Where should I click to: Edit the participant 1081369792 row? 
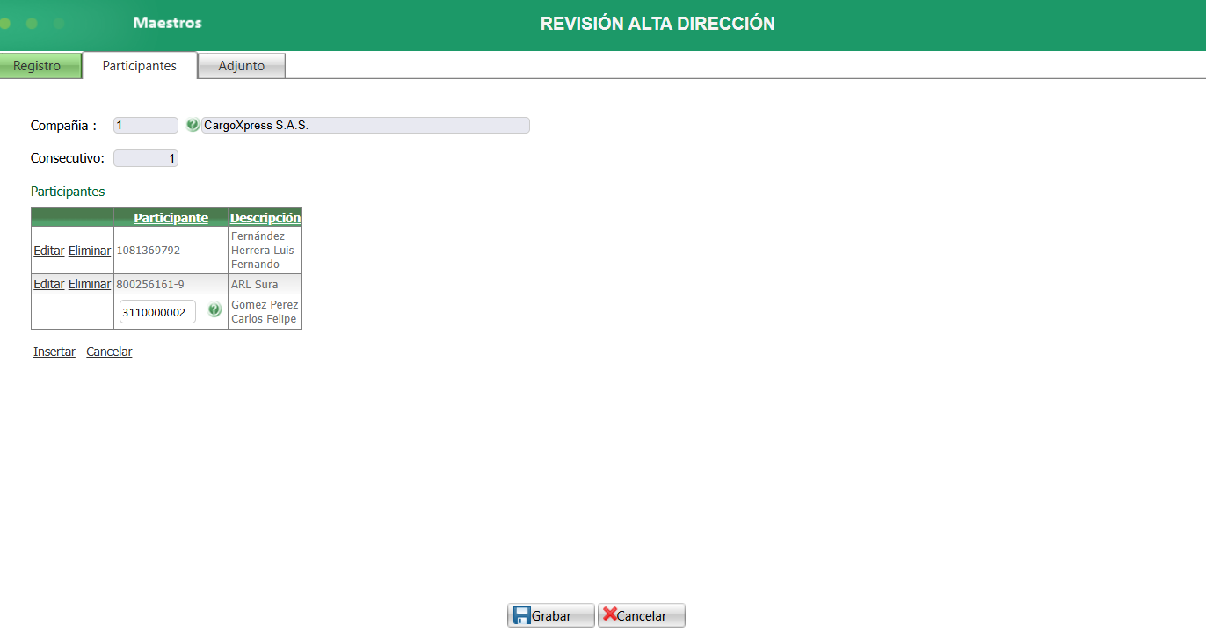(47, 250)
